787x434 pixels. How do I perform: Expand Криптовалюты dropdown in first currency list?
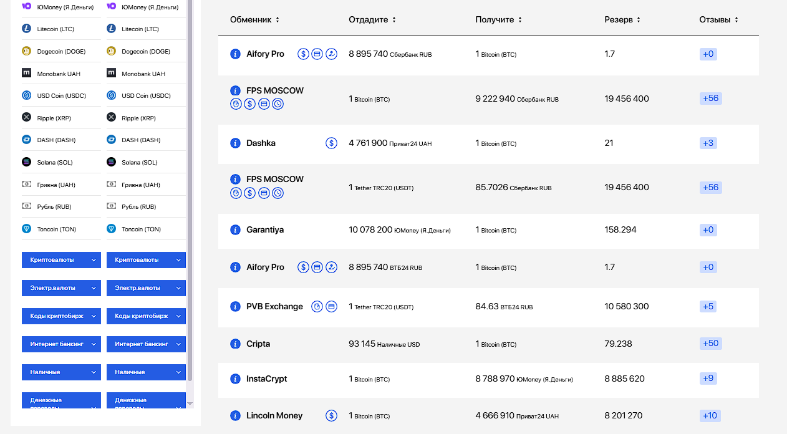[61, 260]
